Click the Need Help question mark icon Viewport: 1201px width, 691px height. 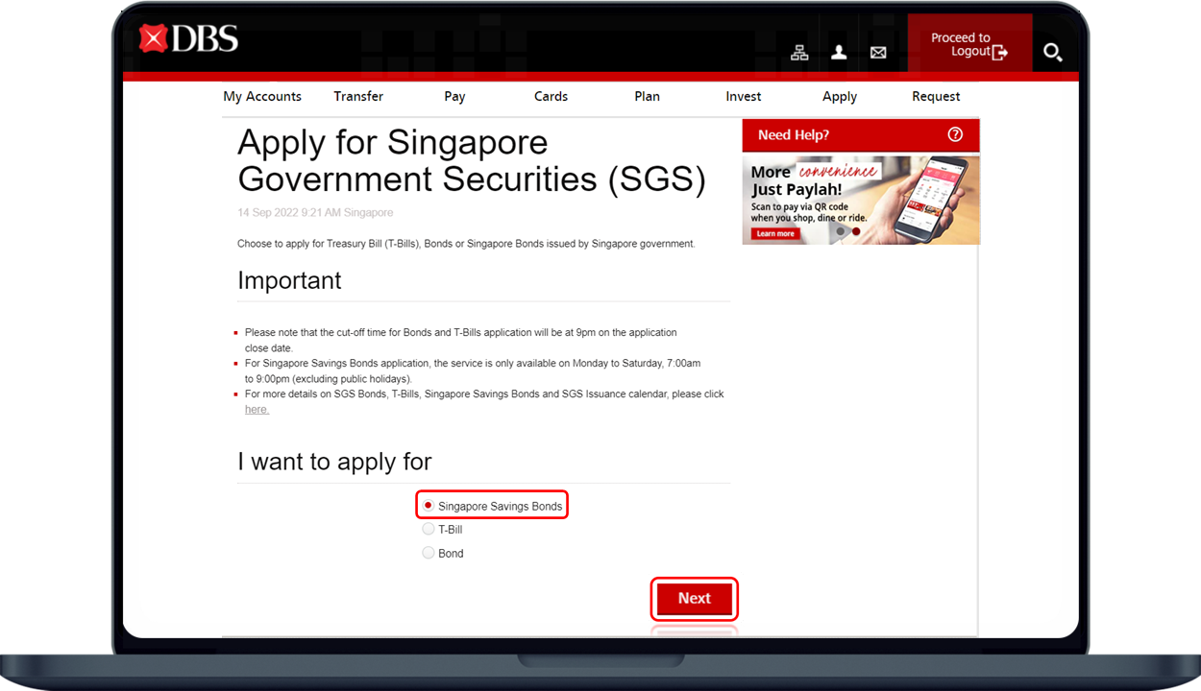click(x=955, y=134)
